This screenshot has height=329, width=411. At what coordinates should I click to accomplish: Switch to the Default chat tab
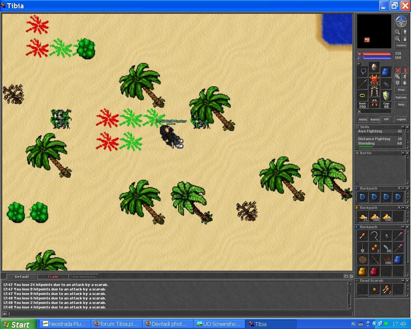(x=22, y=277)
